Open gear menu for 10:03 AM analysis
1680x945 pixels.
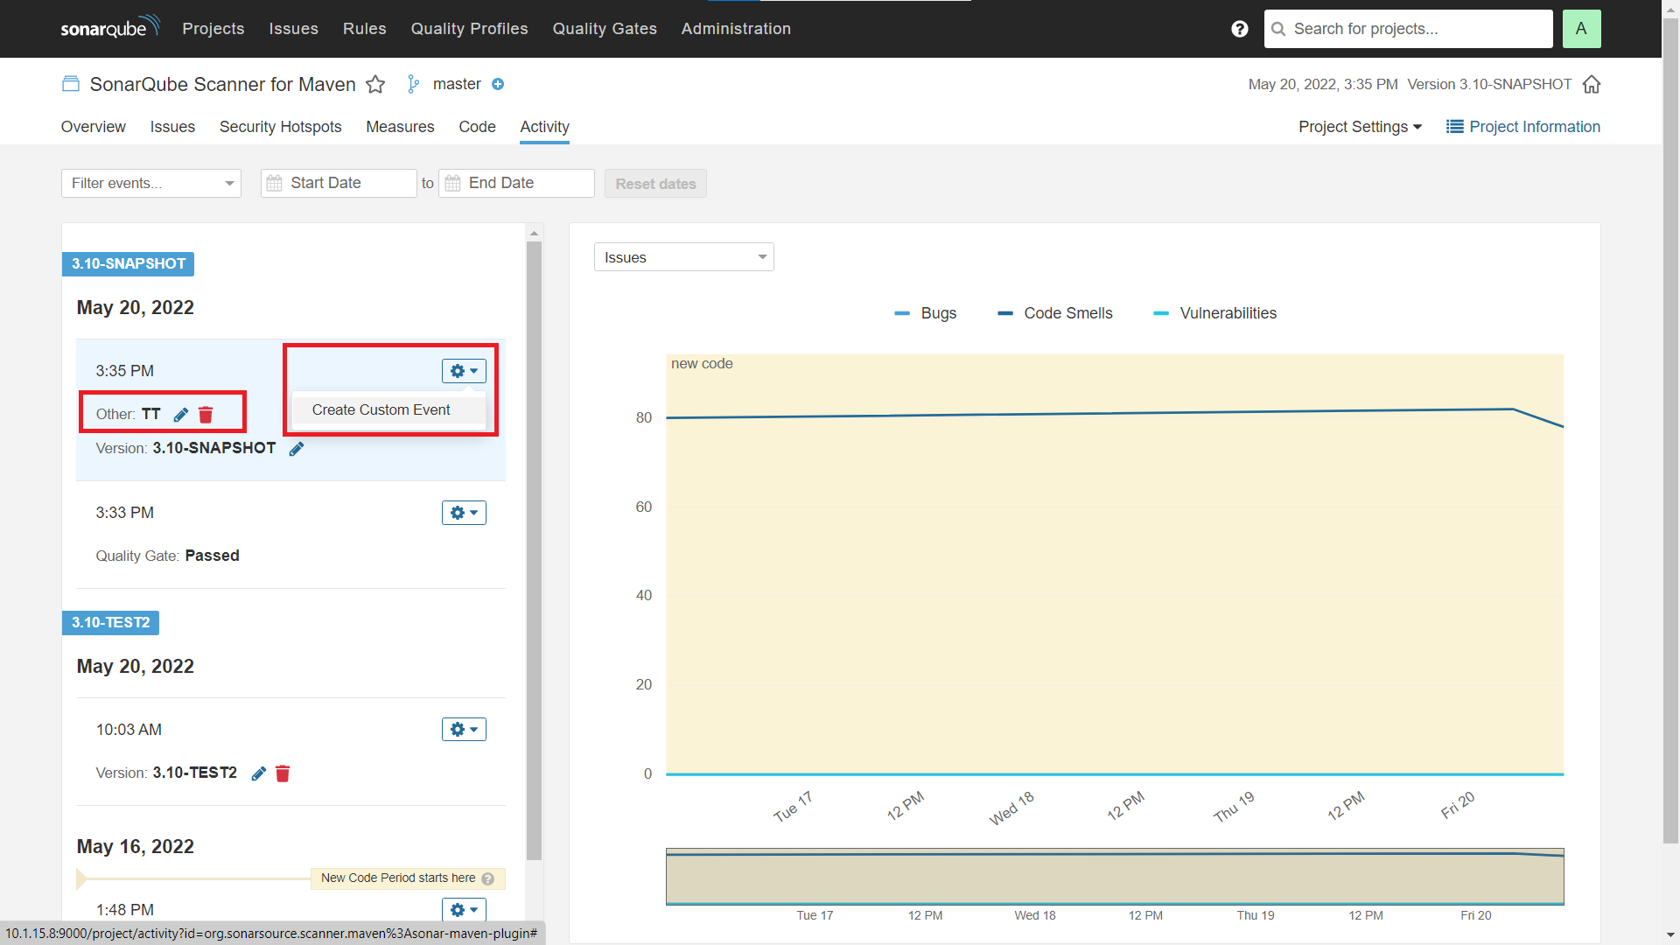tap(464, 729)
